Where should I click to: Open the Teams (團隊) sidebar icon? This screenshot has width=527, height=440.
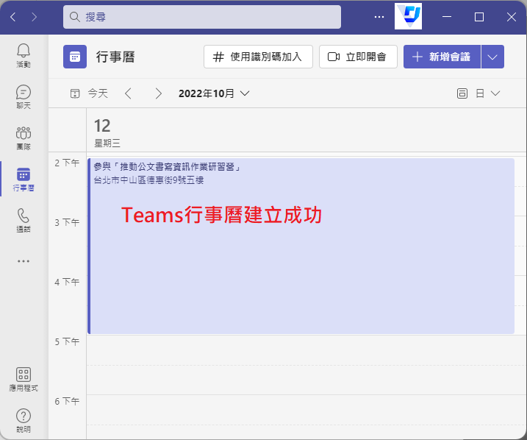pos(24,138)
